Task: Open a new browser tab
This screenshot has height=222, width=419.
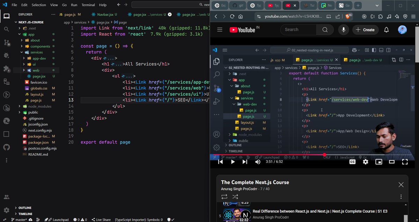Action: tap(358, 6)
